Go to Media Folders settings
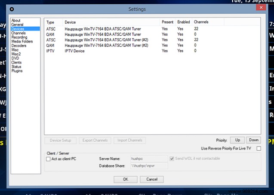Viewport: 274px width, 195px height. 22,42
